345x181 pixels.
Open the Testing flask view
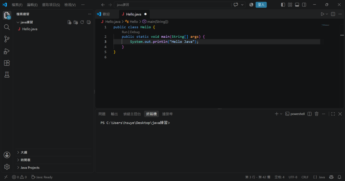coord(7,74)
